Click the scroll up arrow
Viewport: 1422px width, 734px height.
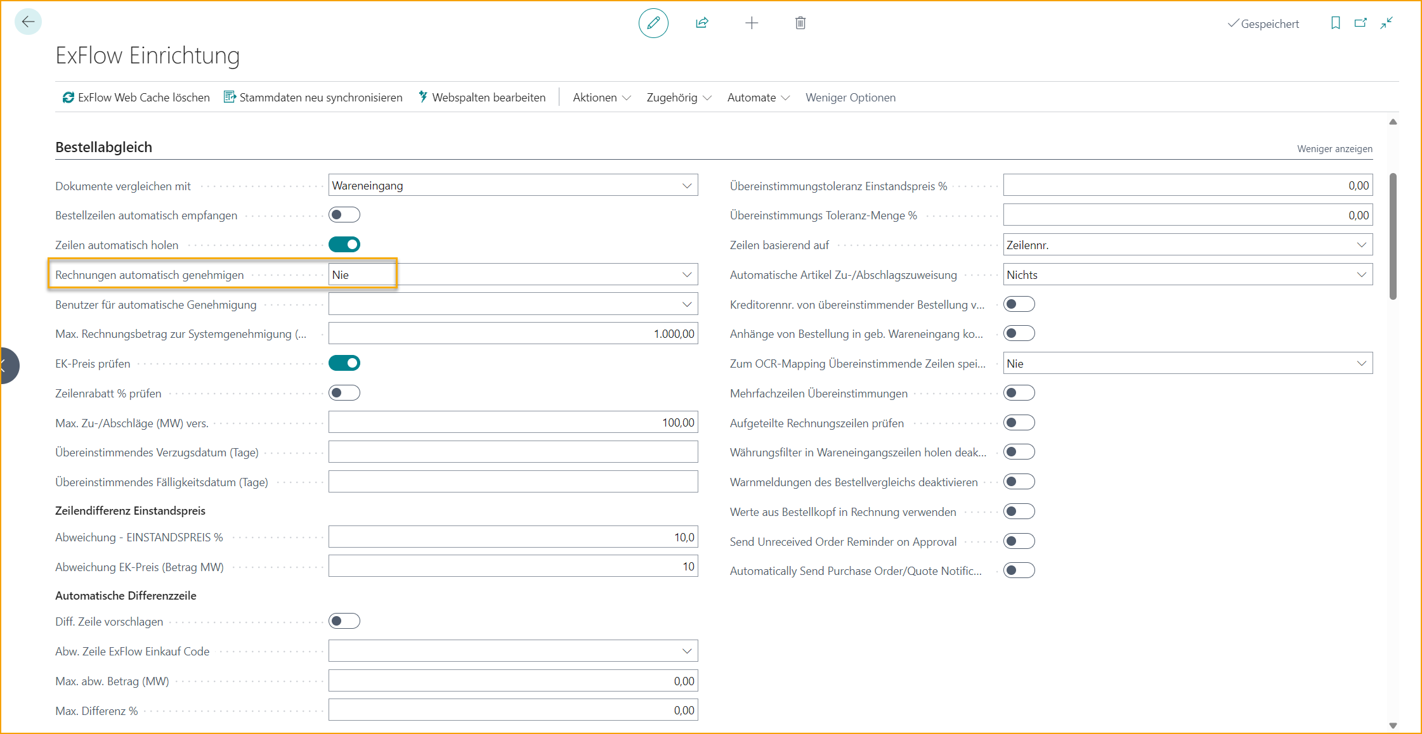tap(1393, 122)
